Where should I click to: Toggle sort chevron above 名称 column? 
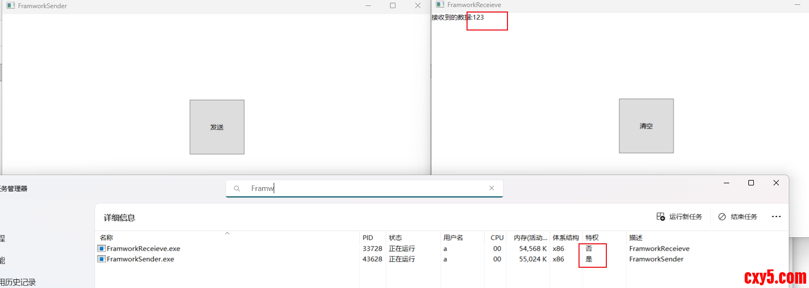coord(227,233)
